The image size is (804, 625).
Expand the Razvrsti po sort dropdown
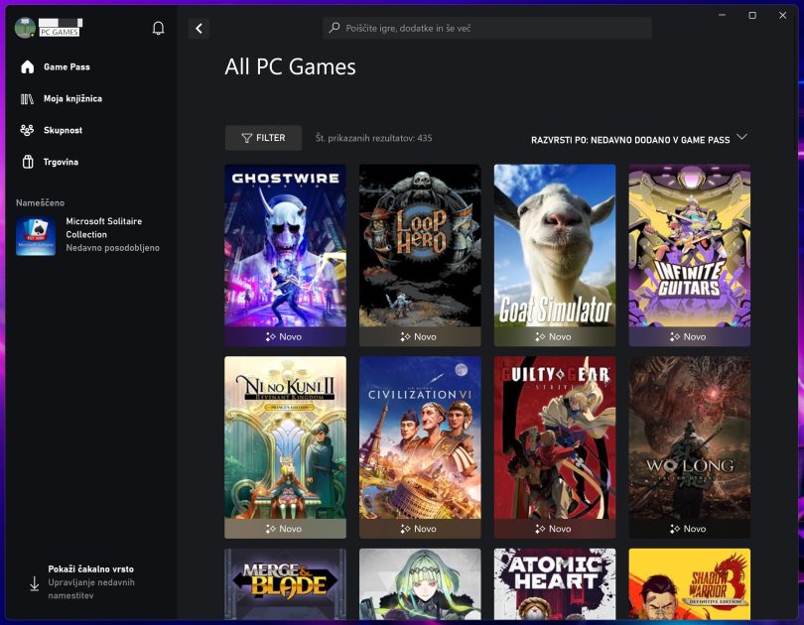pyautogui.click(x=638, y=139)
